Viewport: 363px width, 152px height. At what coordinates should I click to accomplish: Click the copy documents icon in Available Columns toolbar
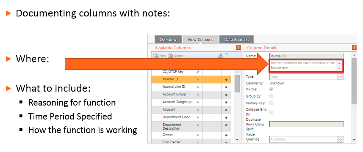point(226,56)
